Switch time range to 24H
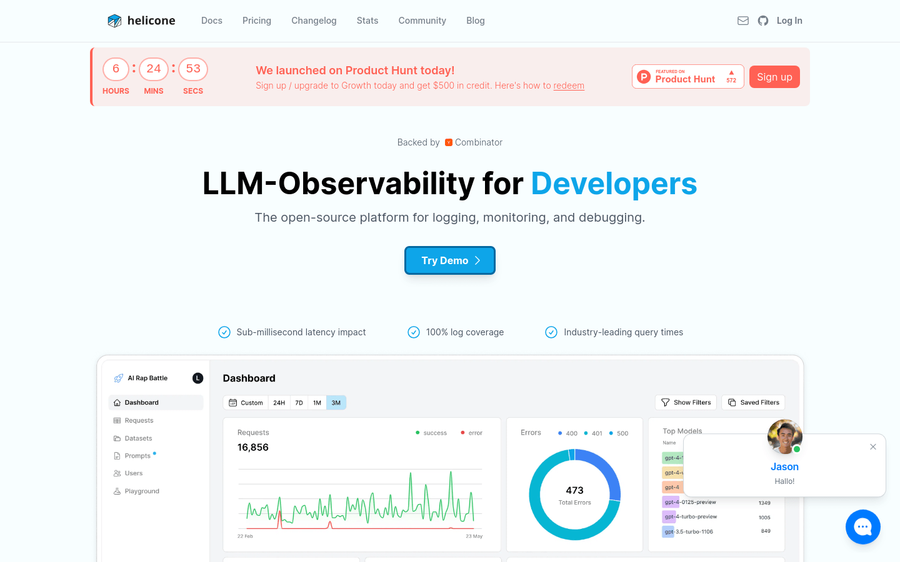The image size is (900, 562). tap(279, 403)
